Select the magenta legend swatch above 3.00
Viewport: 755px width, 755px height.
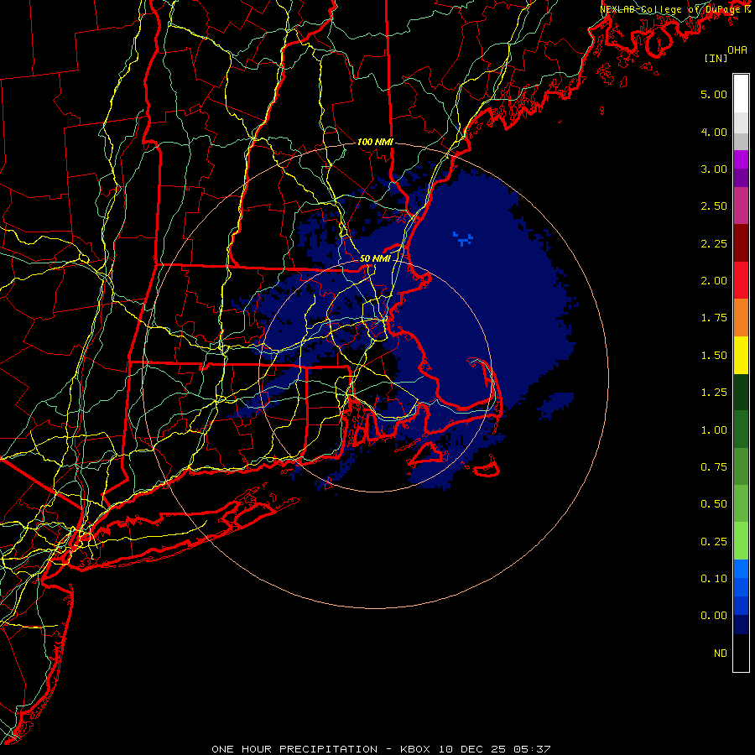coord(741,159)
